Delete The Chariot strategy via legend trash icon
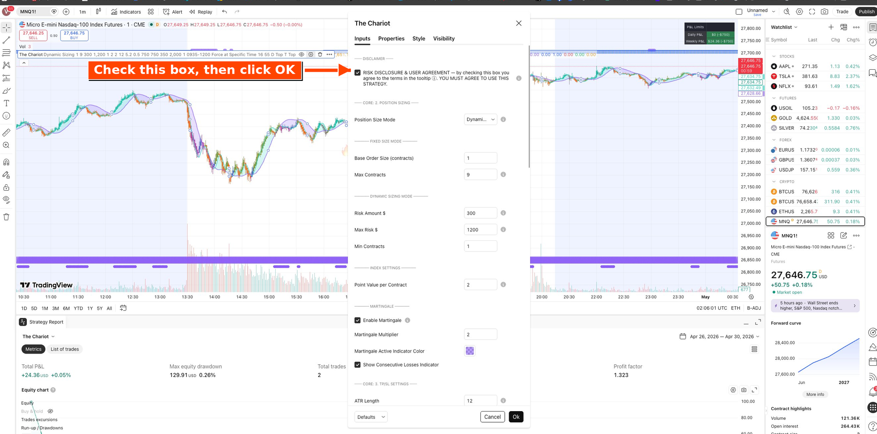 coord(320,55)
